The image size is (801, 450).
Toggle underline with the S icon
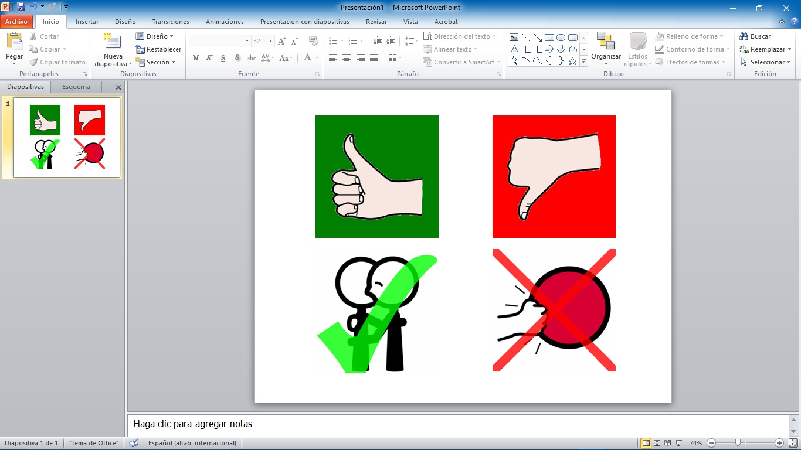click(223, 58)
